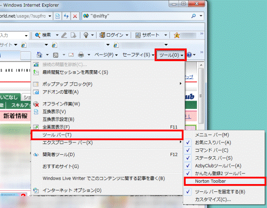267x208 pixels.
Task: Expand the print dropdown arrow
Action: [89, 55]
